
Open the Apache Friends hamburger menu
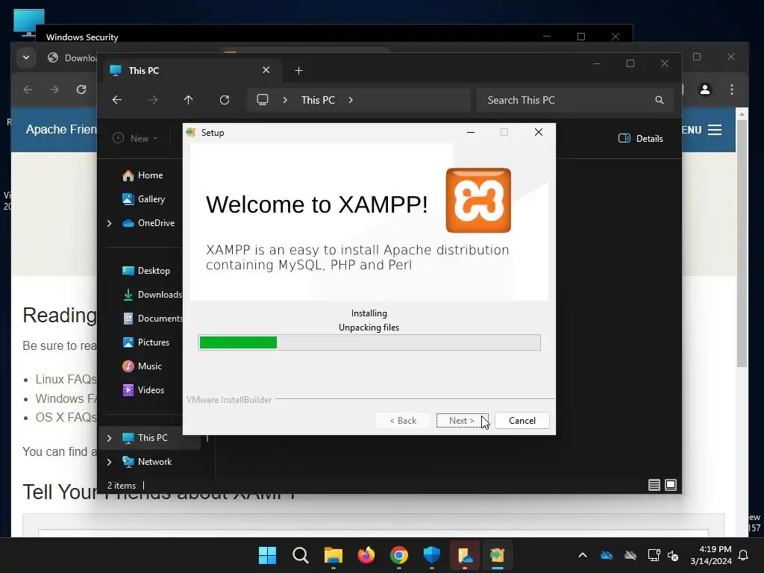pyautogui.click(x=715, y=130)
